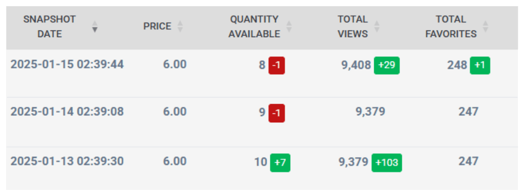Click the green +1 favorites badge
This screenshot has height=196, width=524.
pyautogui.click(x=480, y=66)
